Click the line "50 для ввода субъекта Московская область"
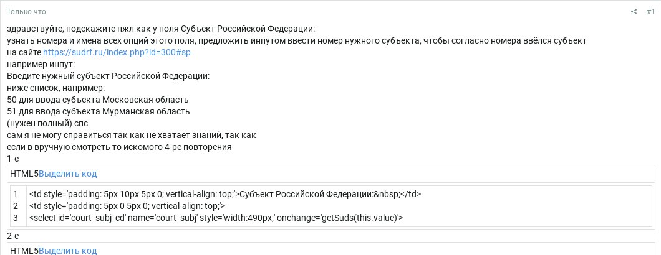This screenshot has width=661, height=255. (x=98, y=100)
